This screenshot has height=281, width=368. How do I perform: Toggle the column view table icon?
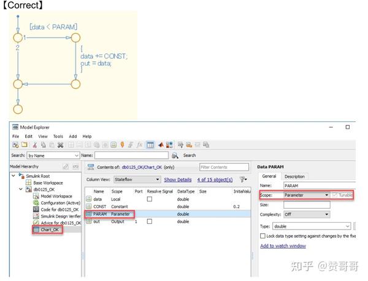pos(150,145)
